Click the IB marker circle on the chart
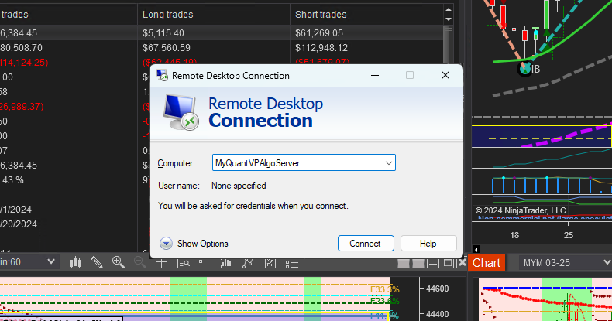The image size is (612, 321). [525, 70]
